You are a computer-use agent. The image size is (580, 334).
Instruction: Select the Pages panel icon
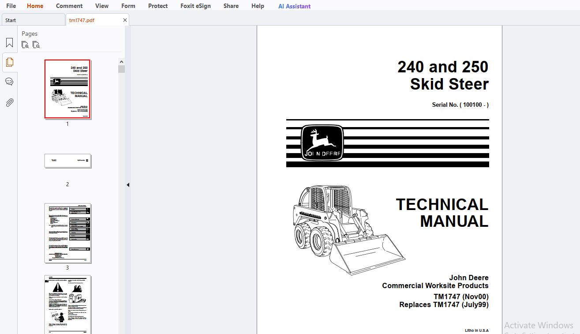pos(9,62)
